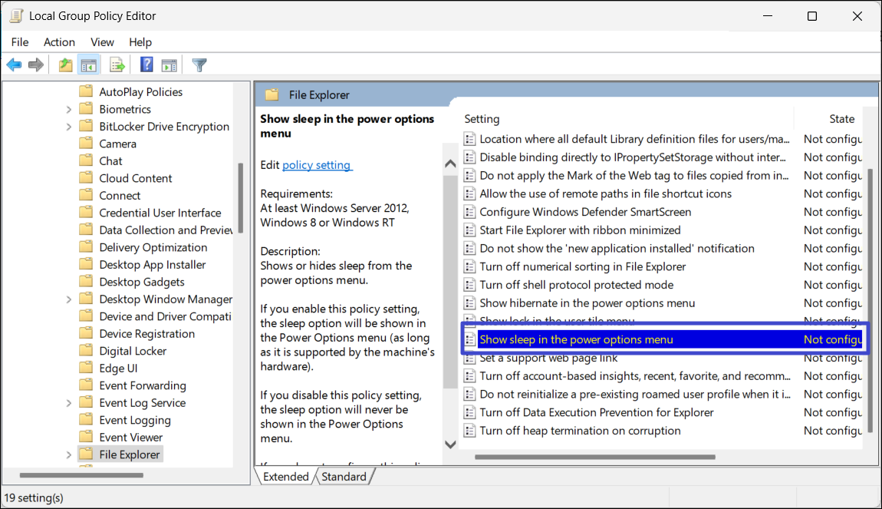Click the description pane scroll down arrow
The width and height of the screenshot is (882, 509).
pos(450,444)
